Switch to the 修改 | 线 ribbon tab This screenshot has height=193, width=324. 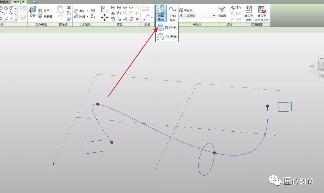(x=19, y=2)
